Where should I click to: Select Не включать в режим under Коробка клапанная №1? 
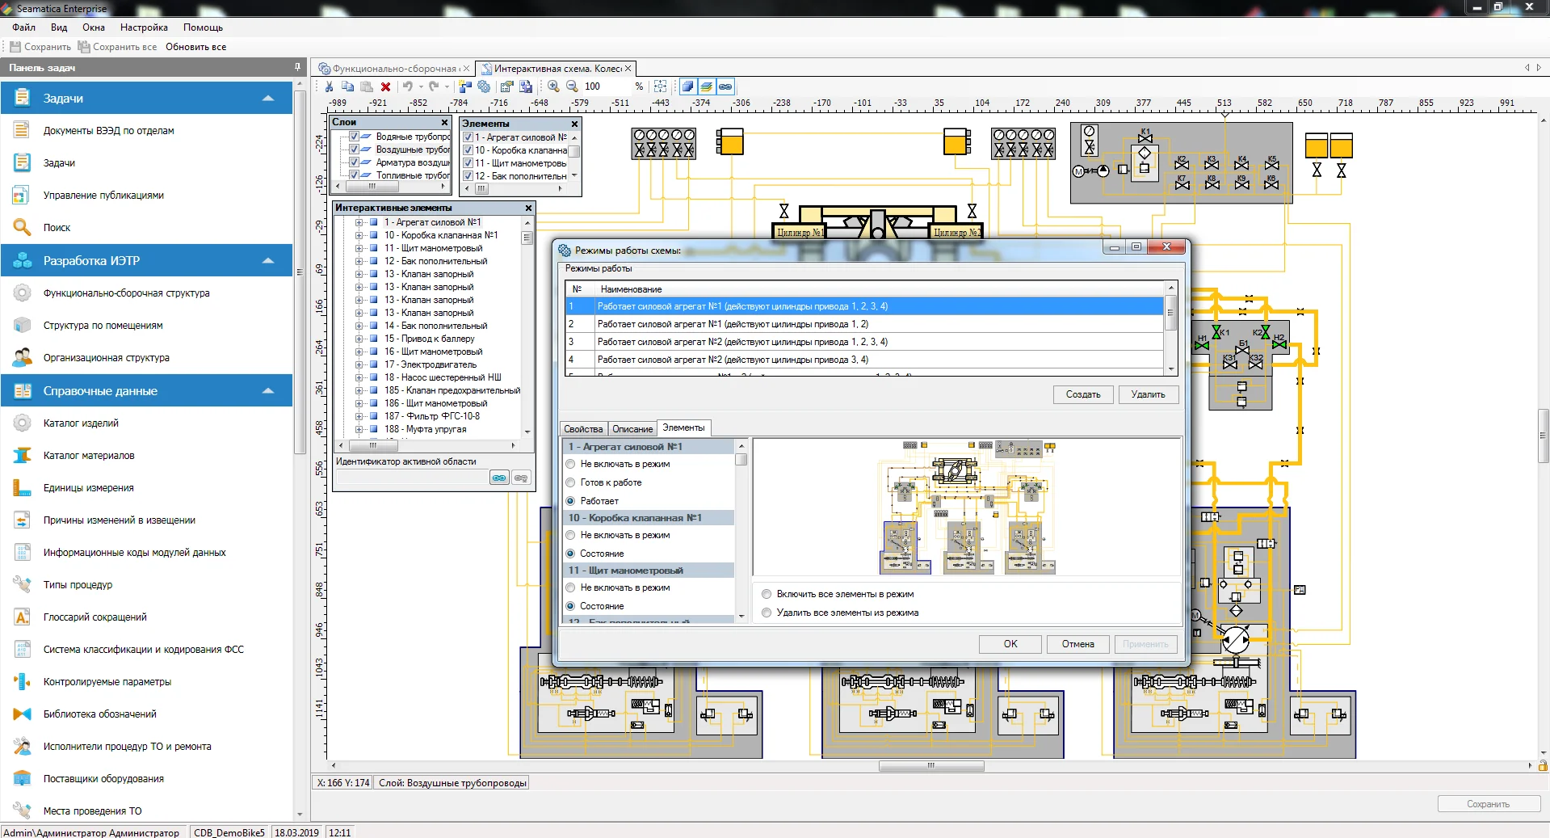(571, 535)
